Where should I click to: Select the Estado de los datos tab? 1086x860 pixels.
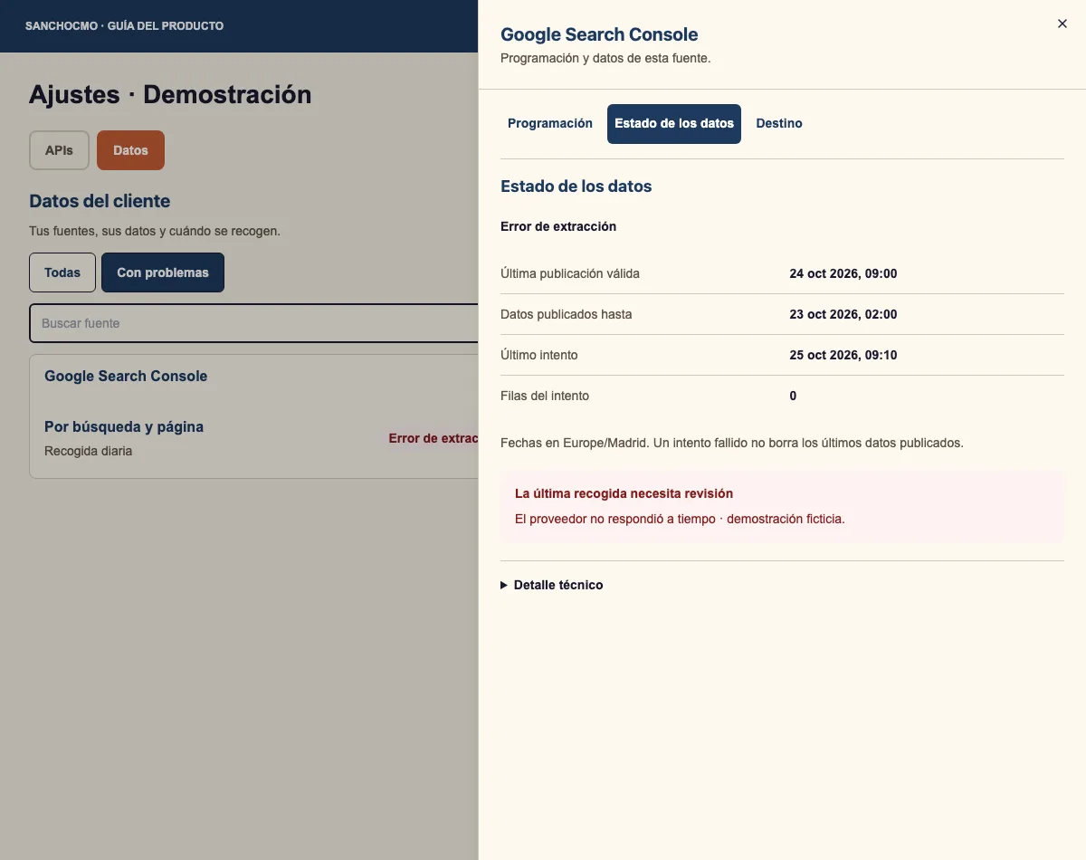point(674,124)
